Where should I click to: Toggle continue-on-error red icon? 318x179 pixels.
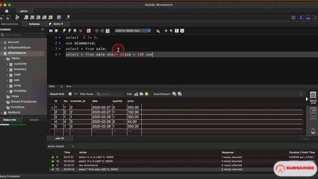point(88,31)
